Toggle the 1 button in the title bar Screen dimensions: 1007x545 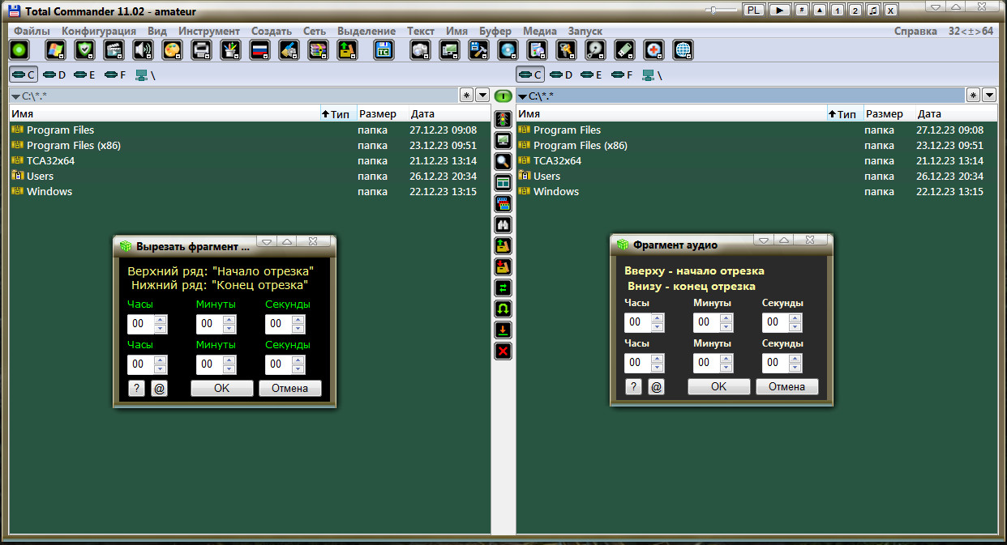pyautogui.click(x=838, y=10)
